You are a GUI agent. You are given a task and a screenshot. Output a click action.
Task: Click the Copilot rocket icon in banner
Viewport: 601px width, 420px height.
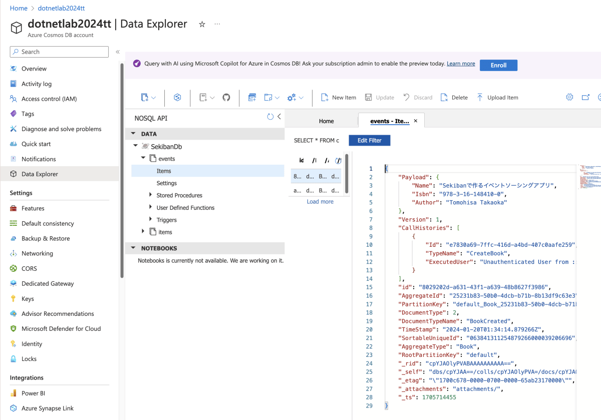coord(137,64)
